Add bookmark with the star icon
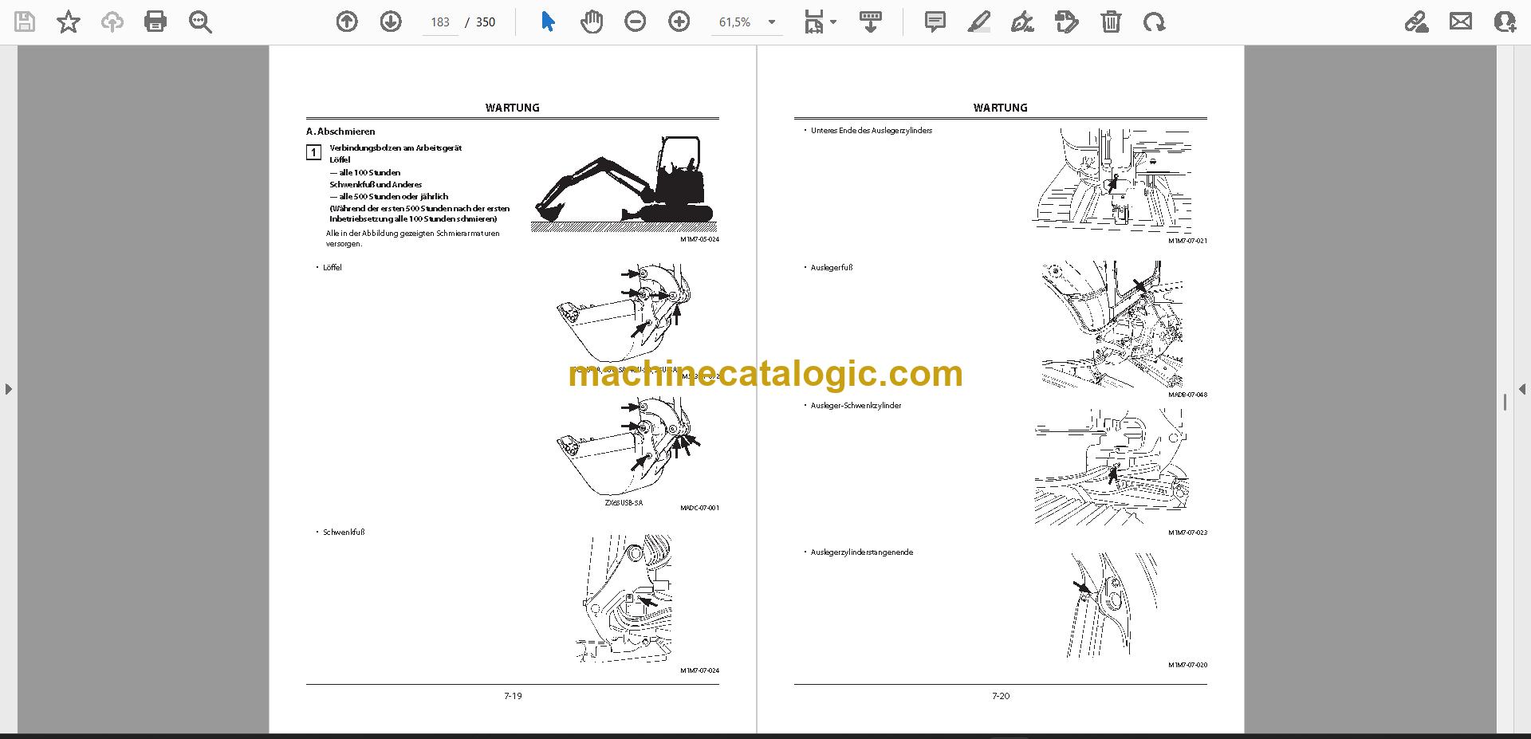This screenshot has width=1531, height=739. [x=69, y=22]
